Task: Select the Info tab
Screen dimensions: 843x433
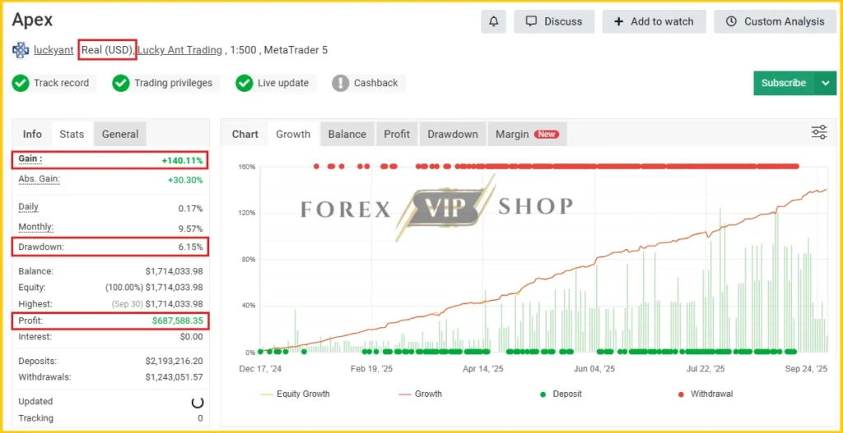Action: [x=32, y=134]
